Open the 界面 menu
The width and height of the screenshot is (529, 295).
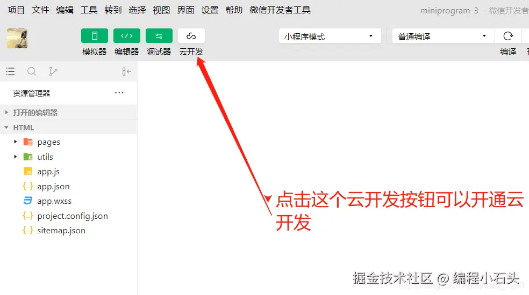(185, 10)
